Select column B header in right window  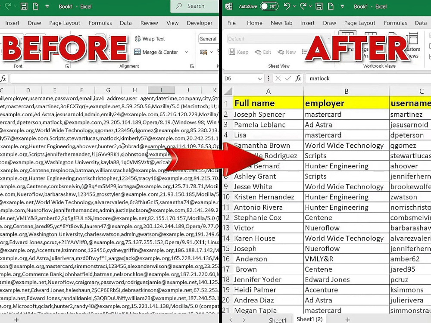point(347,91)
